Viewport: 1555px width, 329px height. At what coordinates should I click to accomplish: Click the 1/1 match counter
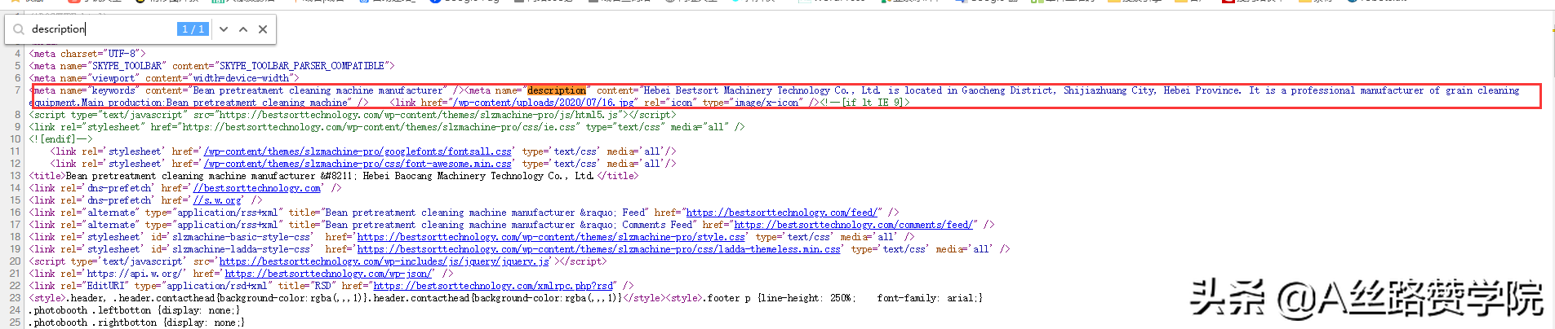pos(193,29)
